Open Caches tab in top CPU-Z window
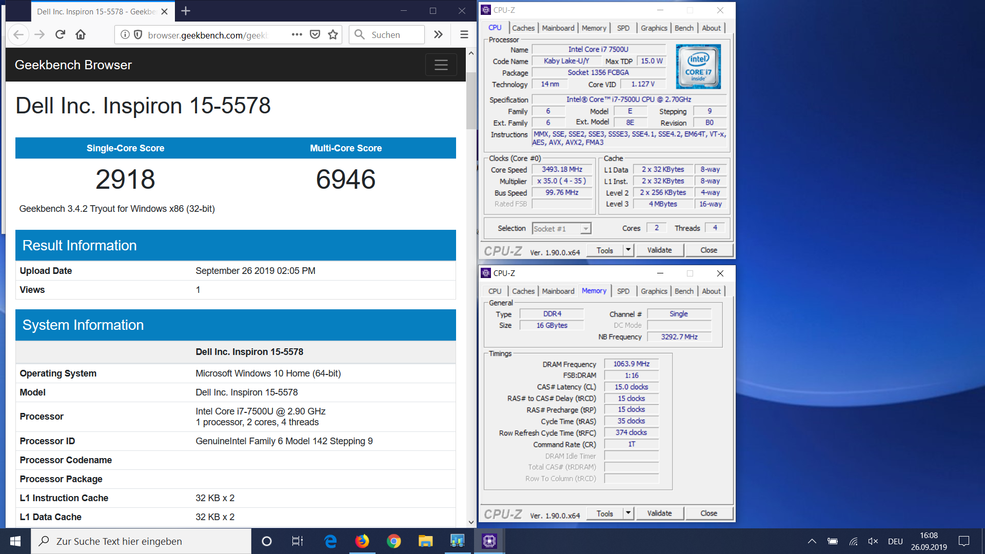Screen dimensions: 985x554 [523, 28]
